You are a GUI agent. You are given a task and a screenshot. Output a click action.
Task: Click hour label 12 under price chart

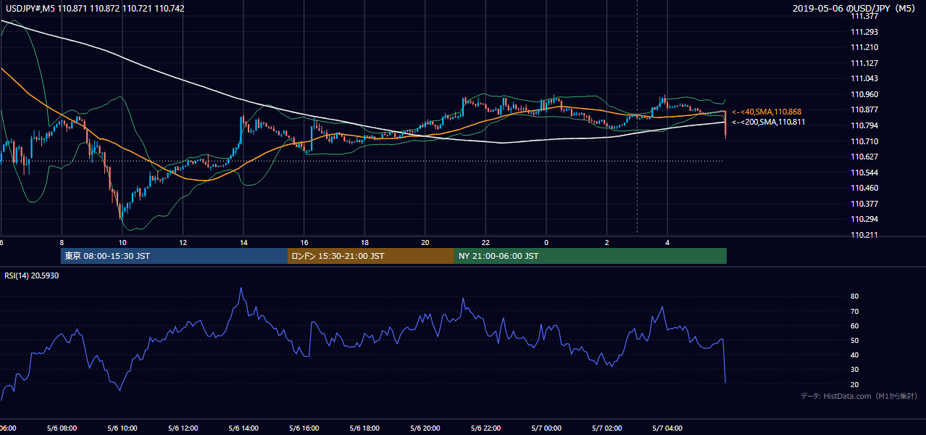pos(183,242)
